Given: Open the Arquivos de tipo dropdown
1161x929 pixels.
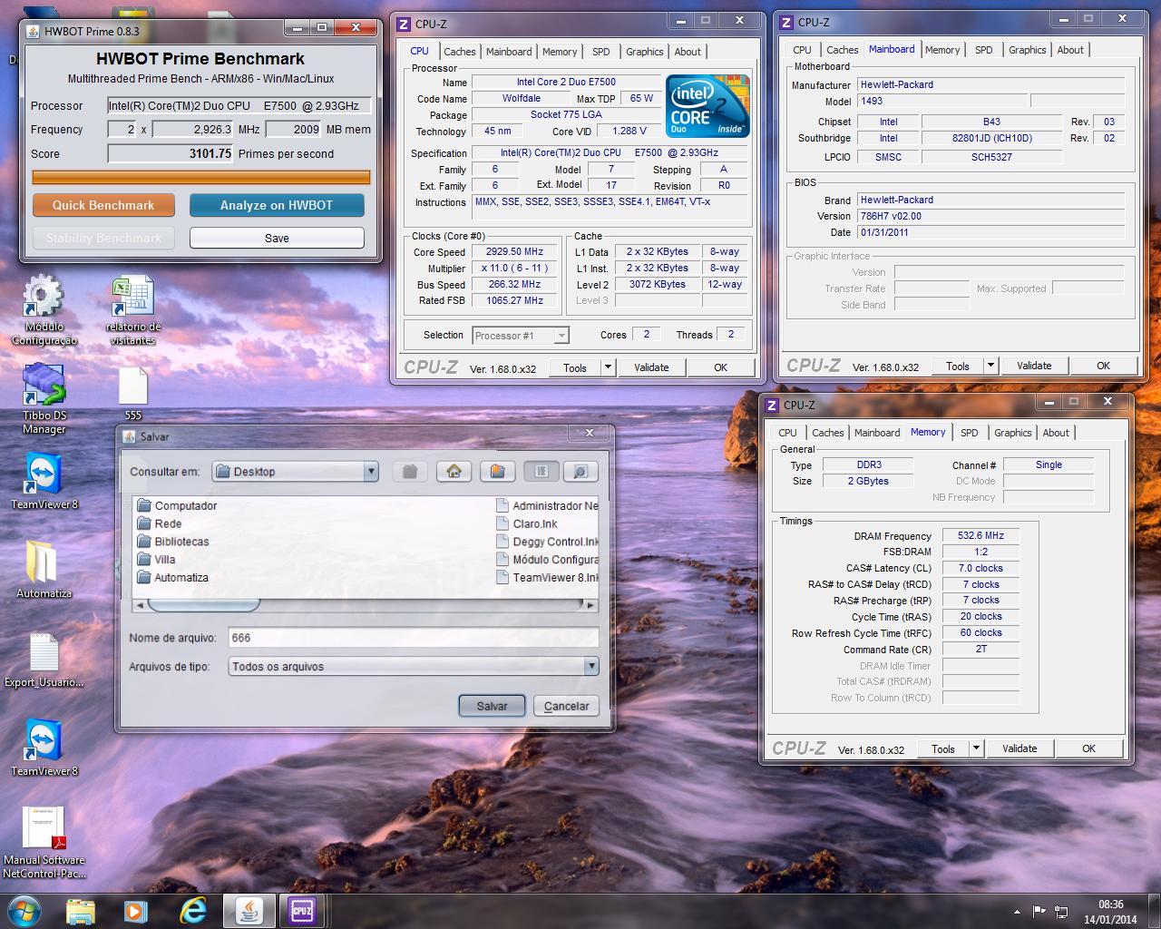Looking at the screenshot, I should coord(413,666).
